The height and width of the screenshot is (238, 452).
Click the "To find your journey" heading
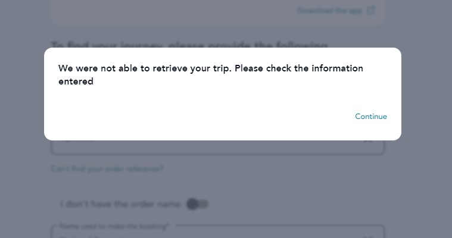[189, 45]
